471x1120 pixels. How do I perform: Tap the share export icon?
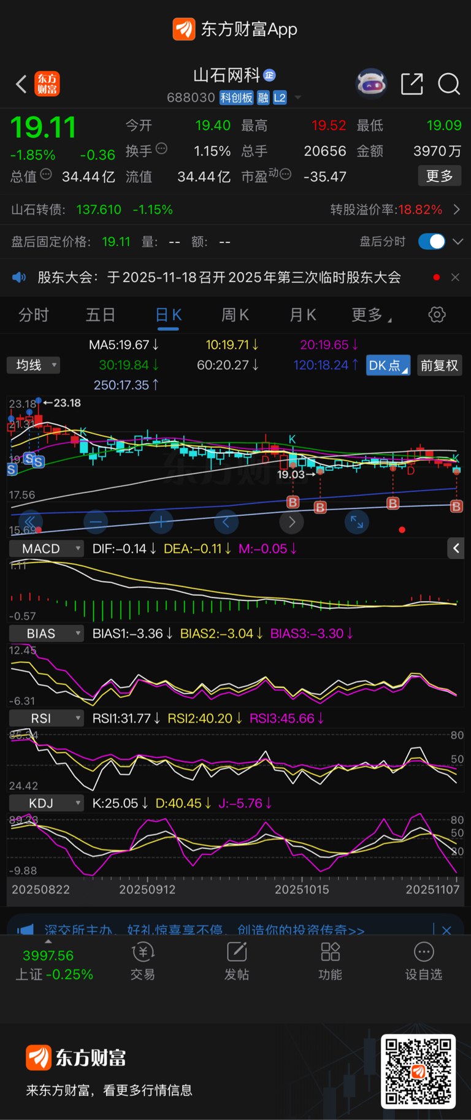[412, 84]
